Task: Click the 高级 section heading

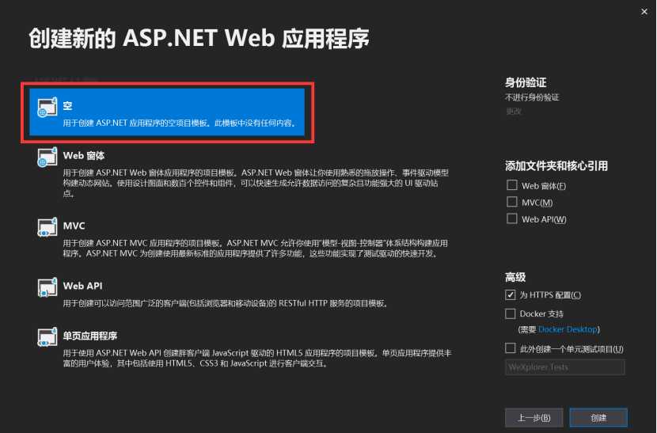Action: (515, 277)
